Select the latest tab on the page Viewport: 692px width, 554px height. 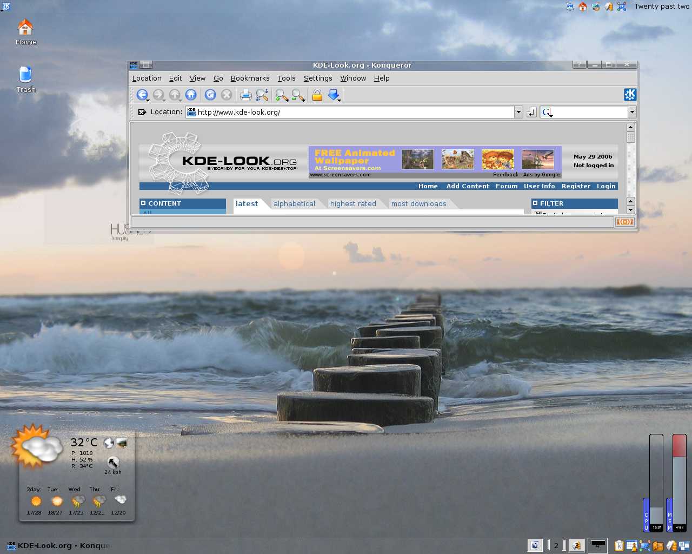(247, 204)
